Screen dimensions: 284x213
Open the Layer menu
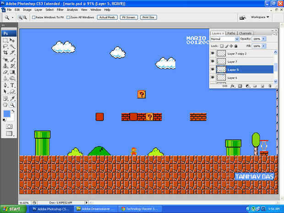38,10
